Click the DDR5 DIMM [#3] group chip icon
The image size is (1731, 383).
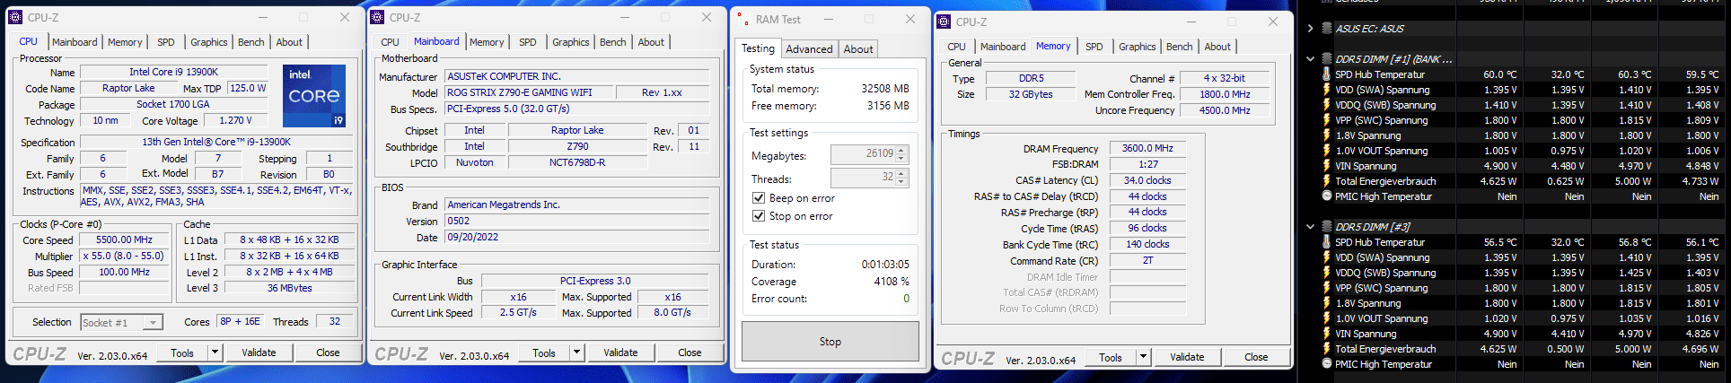(1327, 227)
